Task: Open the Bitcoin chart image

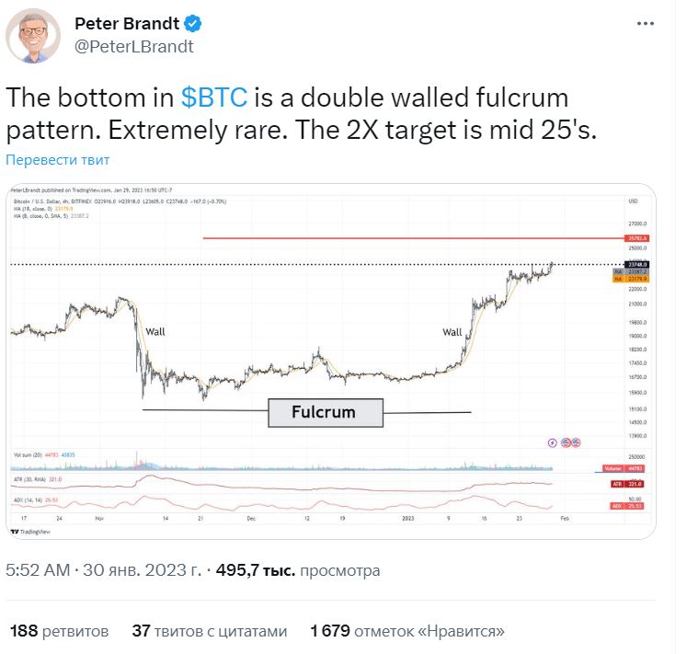Action: pos(331,361)
